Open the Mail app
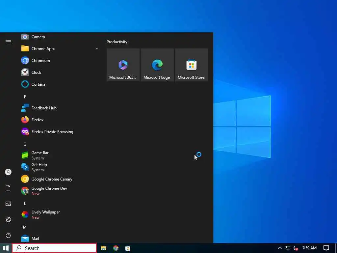337x253 pixels. (x=59, y=238)
